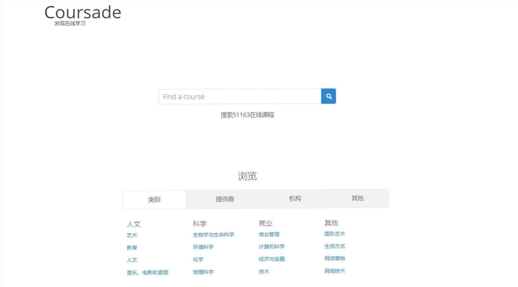Open 经济与金融 courses

tap(272, 259)
